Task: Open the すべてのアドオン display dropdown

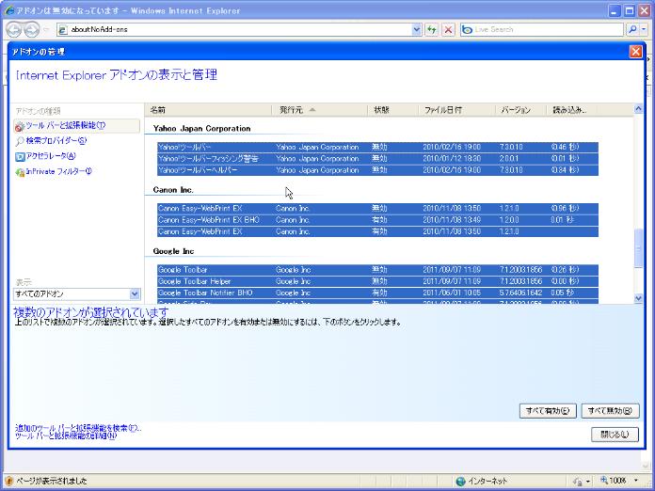Action: click(134, 293)
